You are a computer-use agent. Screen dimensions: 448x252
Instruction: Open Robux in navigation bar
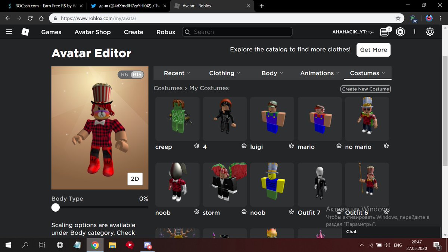tap(166, 32)
